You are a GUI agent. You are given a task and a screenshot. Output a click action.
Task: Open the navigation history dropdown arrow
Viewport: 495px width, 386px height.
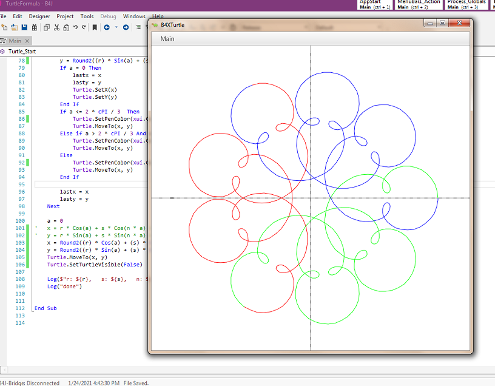pyautogui.click(x=115, y=27)
